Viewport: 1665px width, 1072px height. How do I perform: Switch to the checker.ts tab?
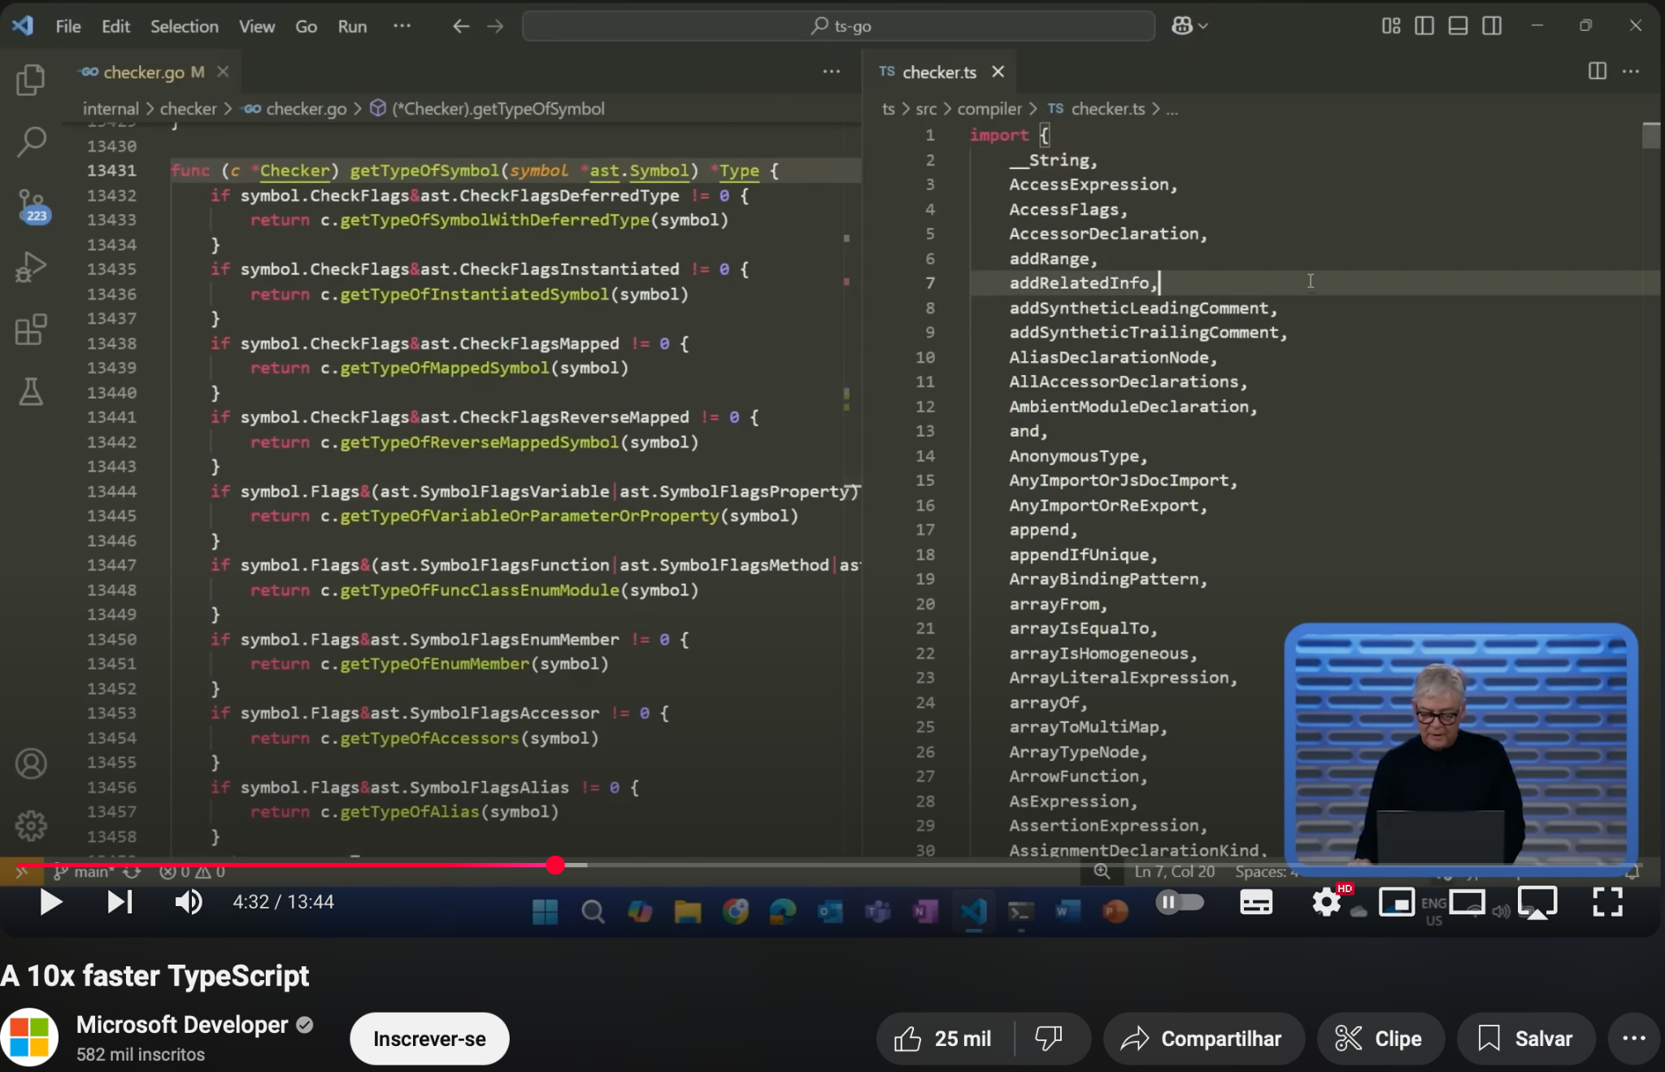(x=938, y=72)
